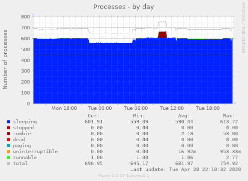Click sleeping current value 601.91
The width and height of the screenshot is (248, 181).
[x=94, y=122]
